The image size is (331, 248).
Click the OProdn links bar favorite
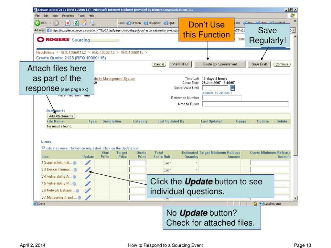(x=133, y=23)
